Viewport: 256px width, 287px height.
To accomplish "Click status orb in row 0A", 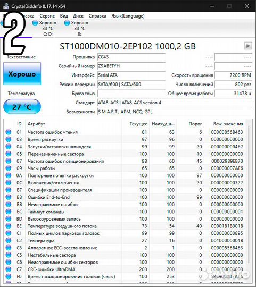I will pos(8,175).
